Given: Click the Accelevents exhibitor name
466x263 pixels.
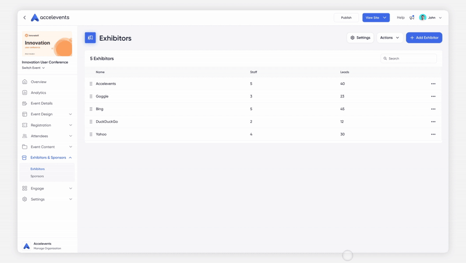Looking at the screenshot, I should tap(106, 83).
